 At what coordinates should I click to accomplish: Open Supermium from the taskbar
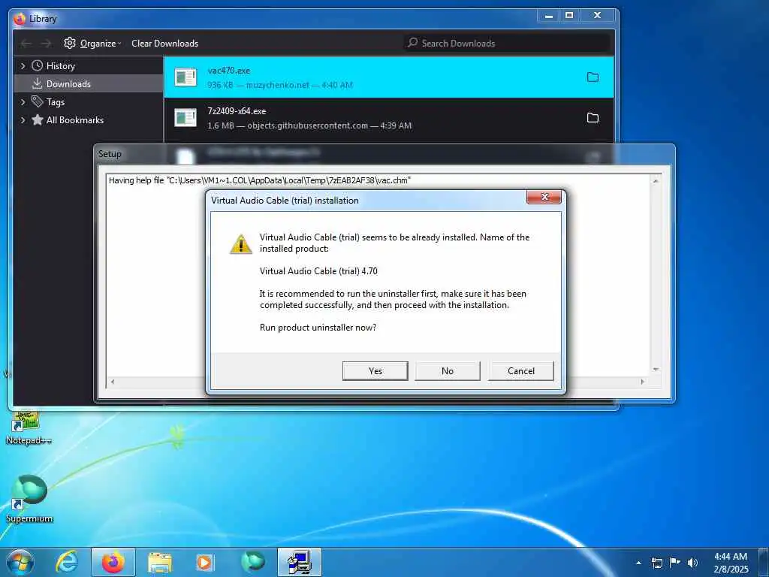tap(252, 562)
